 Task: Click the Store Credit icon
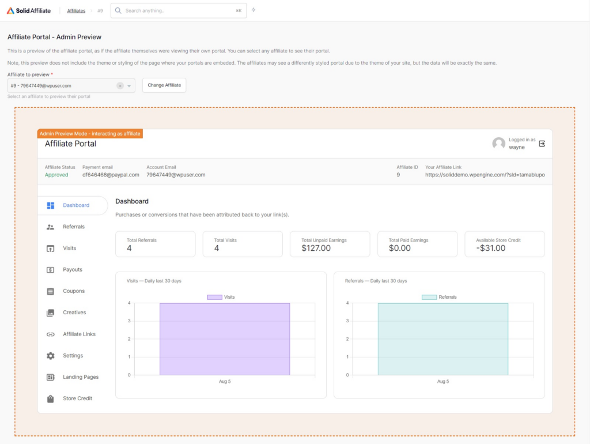point(50,398)
